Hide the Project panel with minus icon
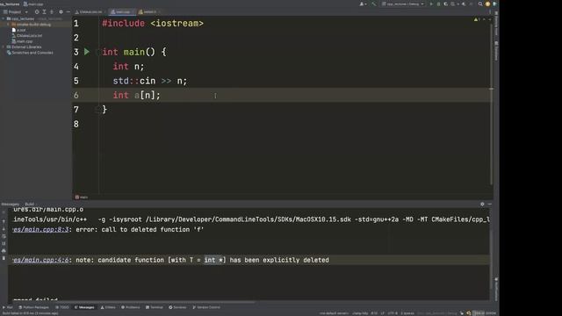This screenshot has width=562, height=316. point(68,11)
